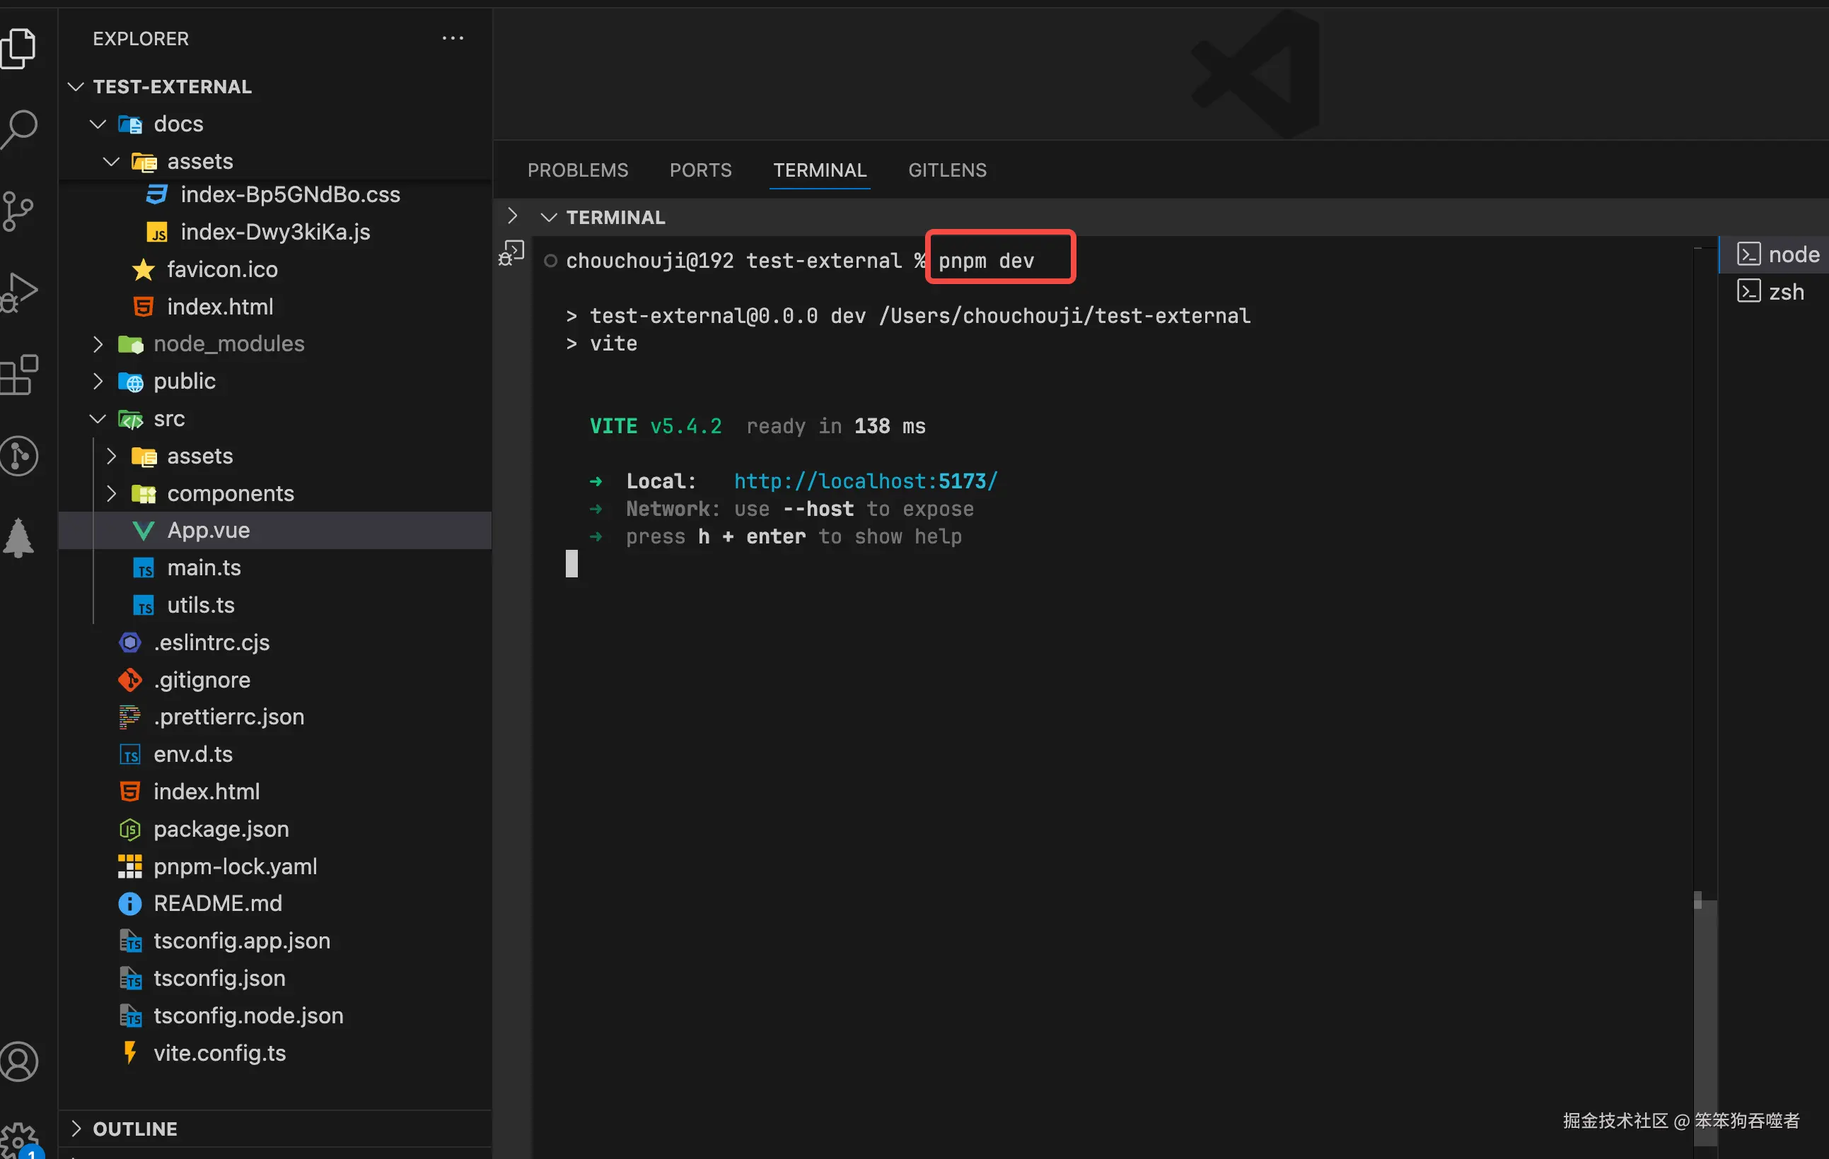This screenshot has height=1159, width=1829.
Task: Switch to the GITLENS tab
Action: tap(947, 170)
